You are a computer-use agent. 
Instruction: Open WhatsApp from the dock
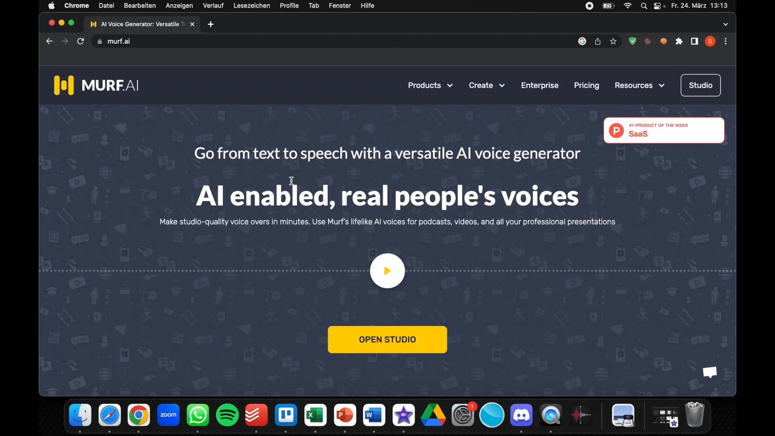pos(197,415)
